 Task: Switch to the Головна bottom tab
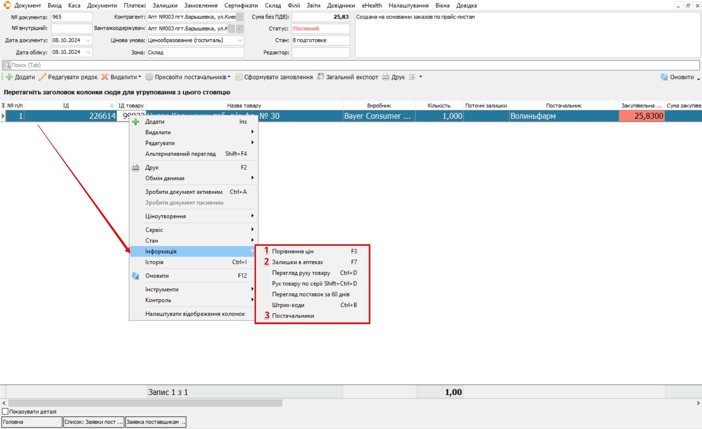tap(32, 422)
